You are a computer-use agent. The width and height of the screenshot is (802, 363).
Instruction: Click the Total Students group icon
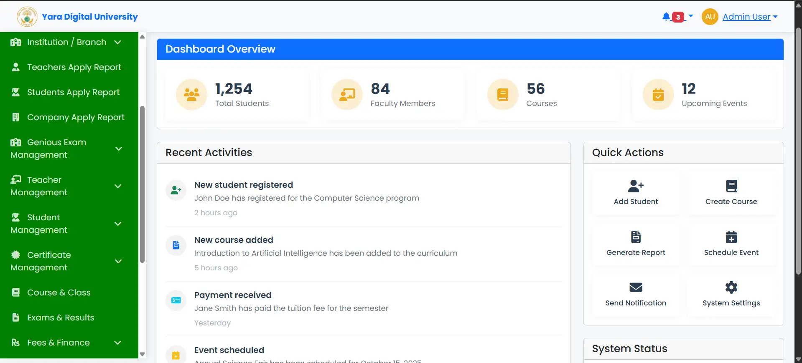point(191,95)
